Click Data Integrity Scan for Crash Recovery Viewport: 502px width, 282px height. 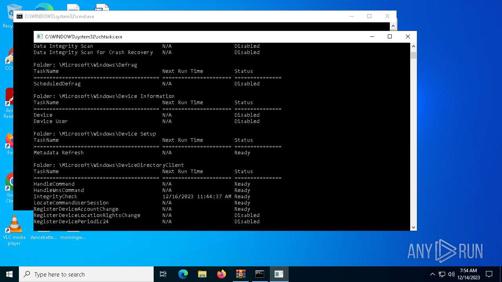tap(93, 52)
